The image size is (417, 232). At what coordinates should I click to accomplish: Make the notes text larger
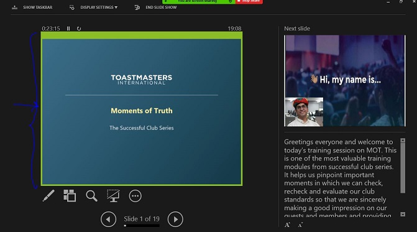pyautogui.click(x=287, y=225)
